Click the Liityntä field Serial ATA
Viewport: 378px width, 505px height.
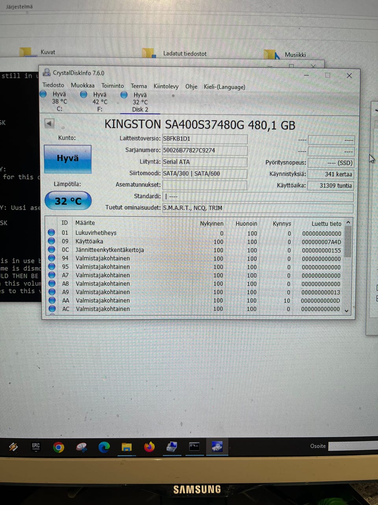205,162
